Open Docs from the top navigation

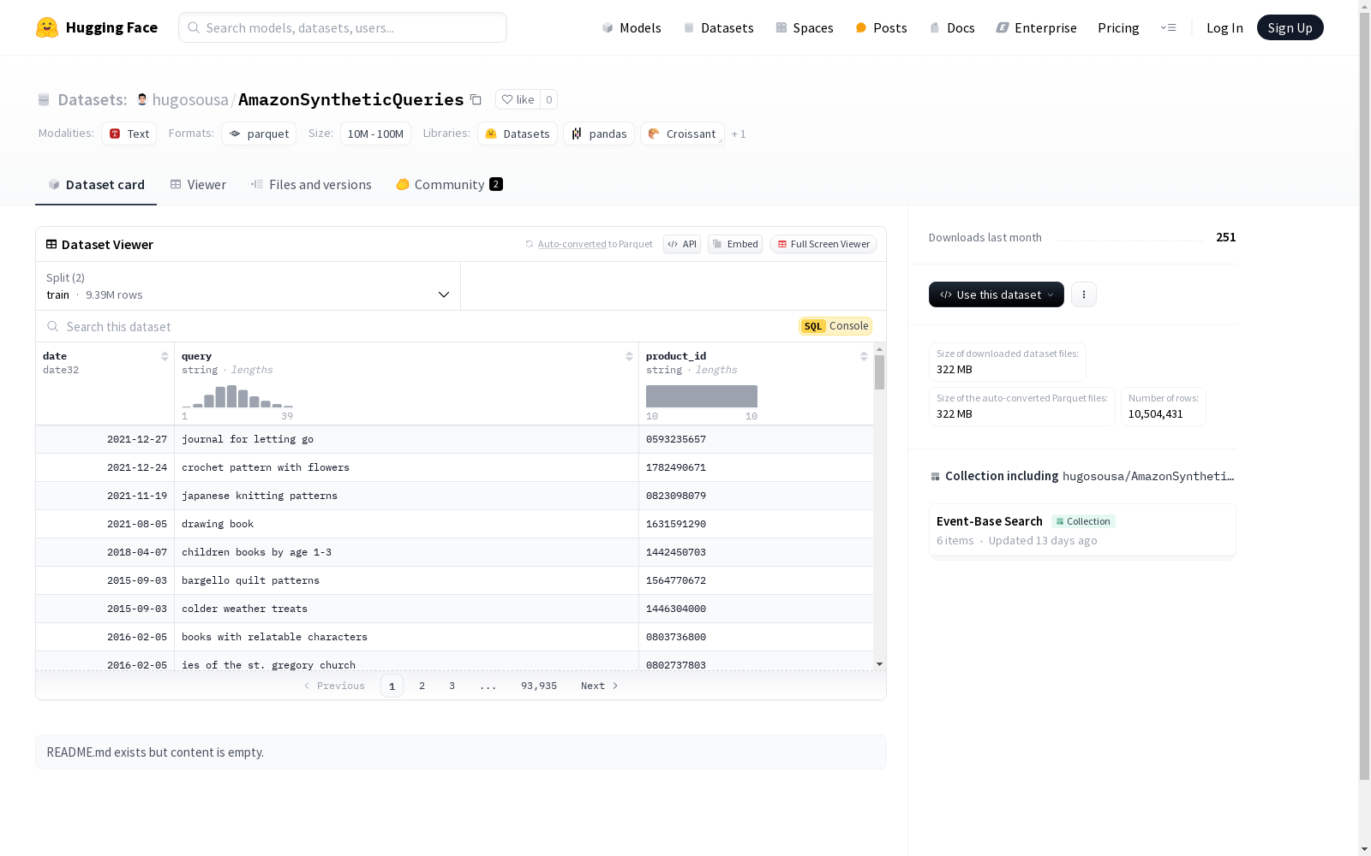pyautogui.click(x=952, y=27)
